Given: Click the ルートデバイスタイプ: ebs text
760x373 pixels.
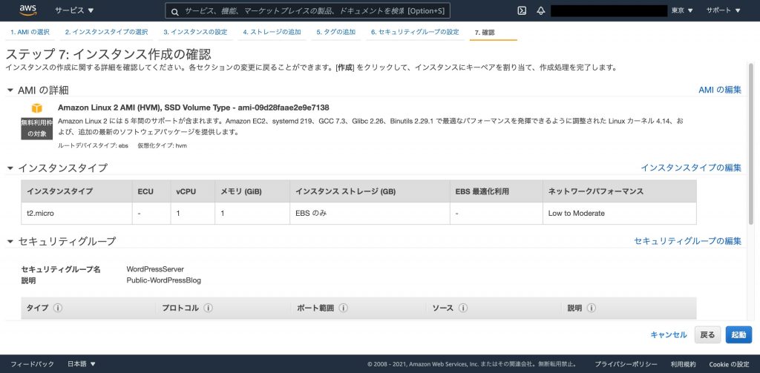Looking at the screenshot, I should click(93, 146).
